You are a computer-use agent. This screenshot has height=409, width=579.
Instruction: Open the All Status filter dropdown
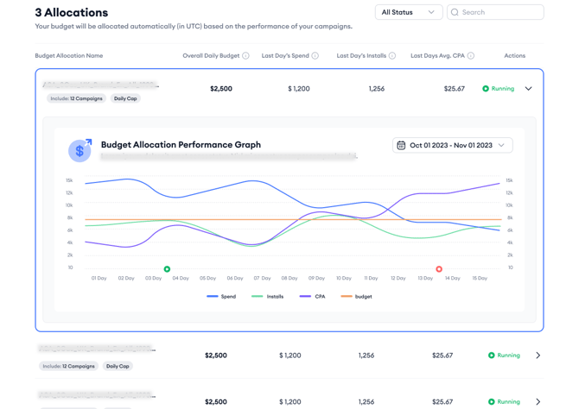(x=408, y=13)
